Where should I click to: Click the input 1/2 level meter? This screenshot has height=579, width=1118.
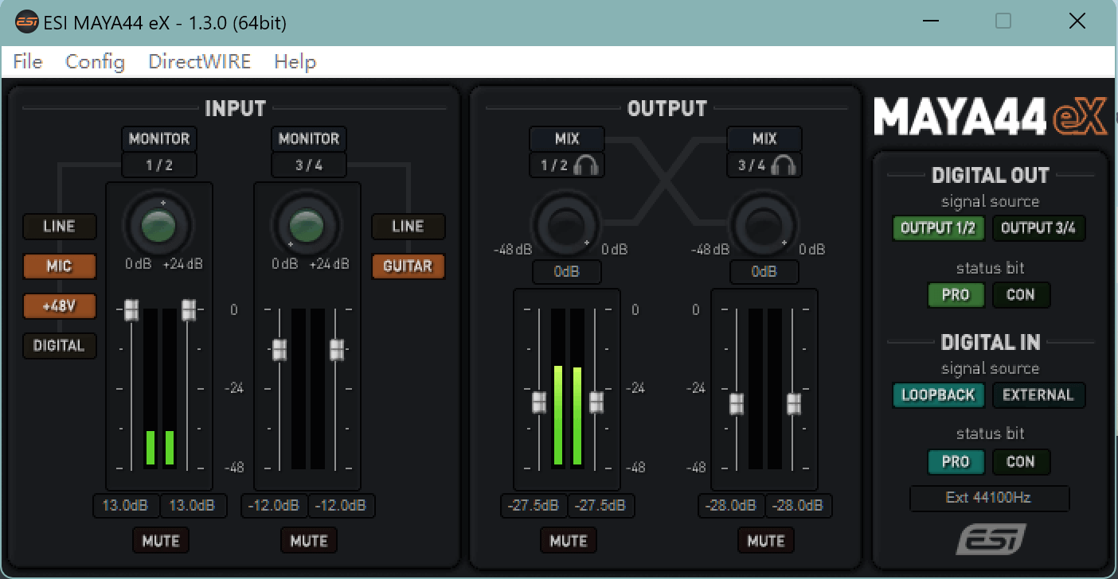tap(160, 387)
